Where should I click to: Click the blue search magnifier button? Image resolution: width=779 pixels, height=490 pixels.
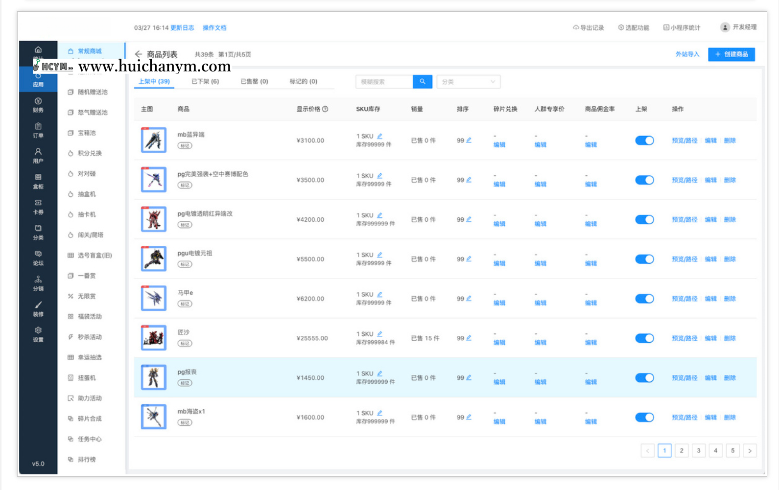422,82
